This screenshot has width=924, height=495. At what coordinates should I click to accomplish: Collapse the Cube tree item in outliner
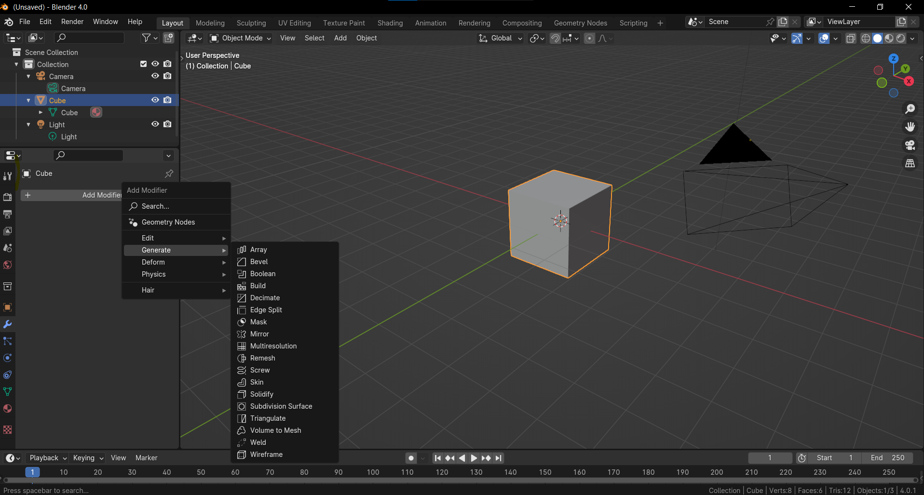tap(28, 101)
